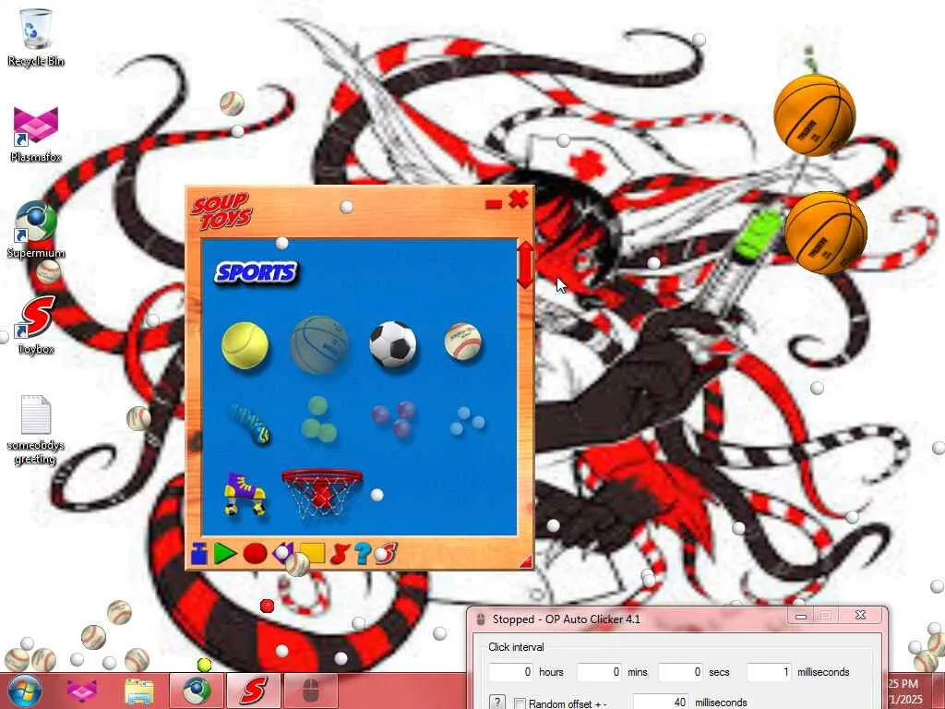Screen dimensions: 945x709
Task: Click the green tube on the desktop
Action: 757,235
